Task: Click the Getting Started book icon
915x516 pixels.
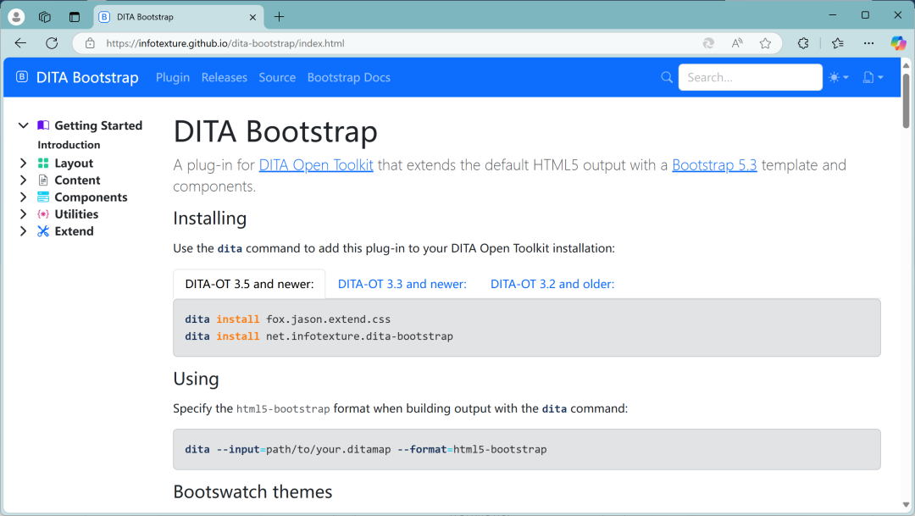Action: pos(42,125)
